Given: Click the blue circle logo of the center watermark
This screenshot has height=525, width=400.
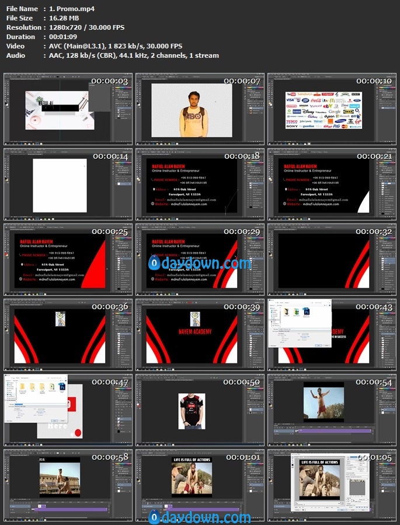Looking at the screenshot, I should click(154, 264).
